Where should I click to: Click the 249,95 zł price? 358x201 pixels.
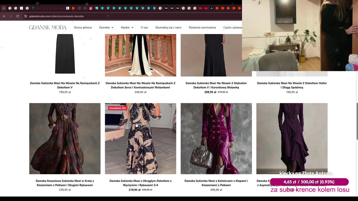point(140,92)
